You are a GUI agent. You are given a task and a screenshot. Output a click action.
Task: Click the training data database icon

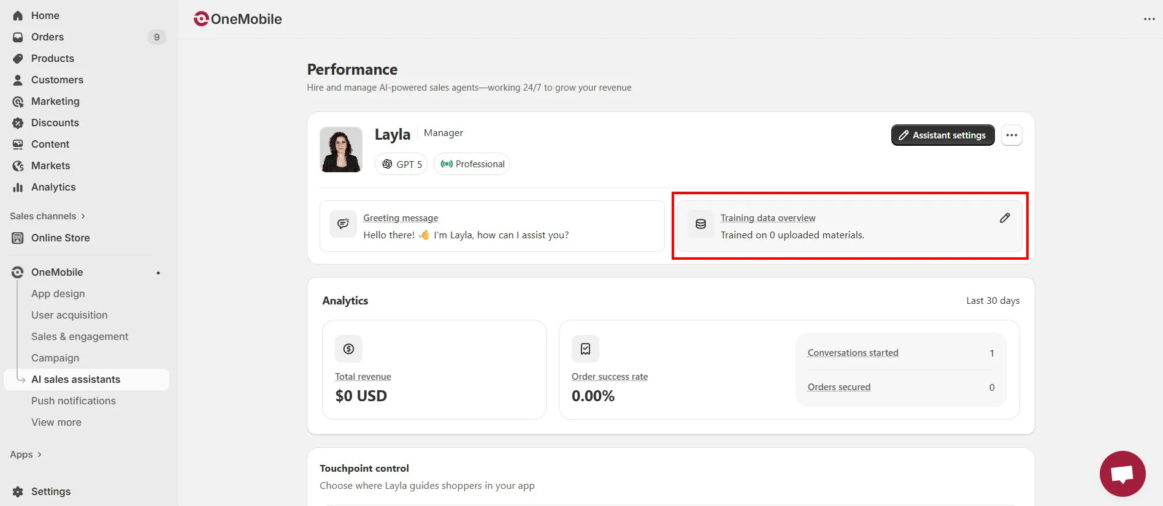[700, 224]
